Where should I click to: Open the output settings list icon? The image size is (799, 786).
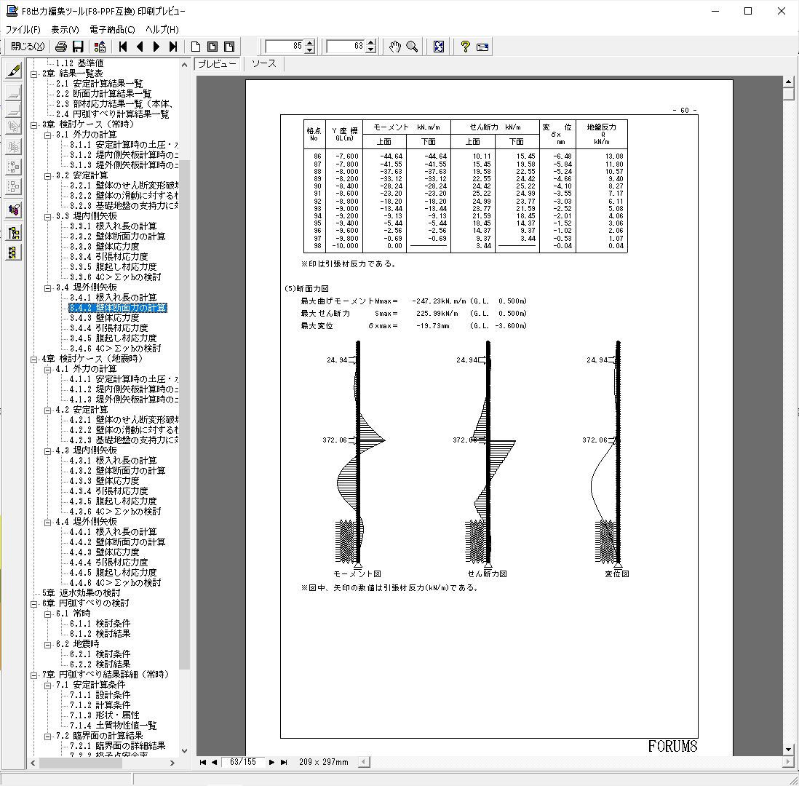click(x=100, y=47)
